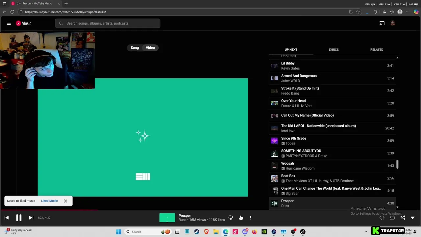Open Brave browser from taskbar
Screen dimensions: 421x237
pos(206,232)
